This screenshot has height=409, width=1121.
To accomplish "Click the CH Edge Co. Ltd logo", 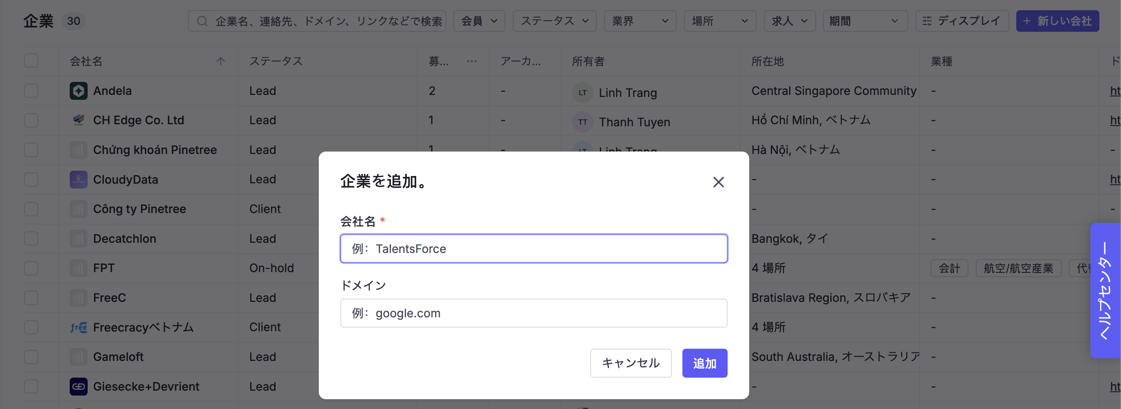I will click(x=78, y=120).
